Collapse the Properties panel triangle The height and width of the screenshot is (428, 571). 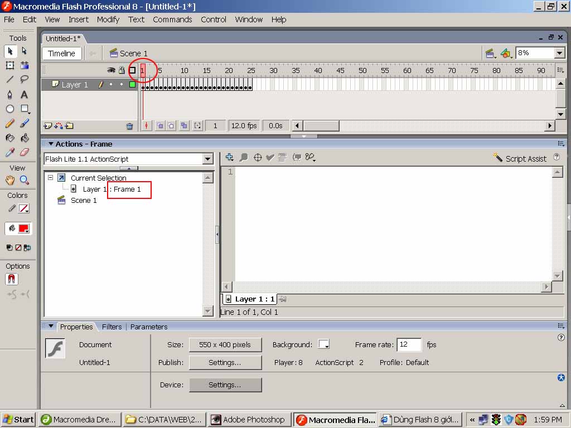click(x=51, y=327)
